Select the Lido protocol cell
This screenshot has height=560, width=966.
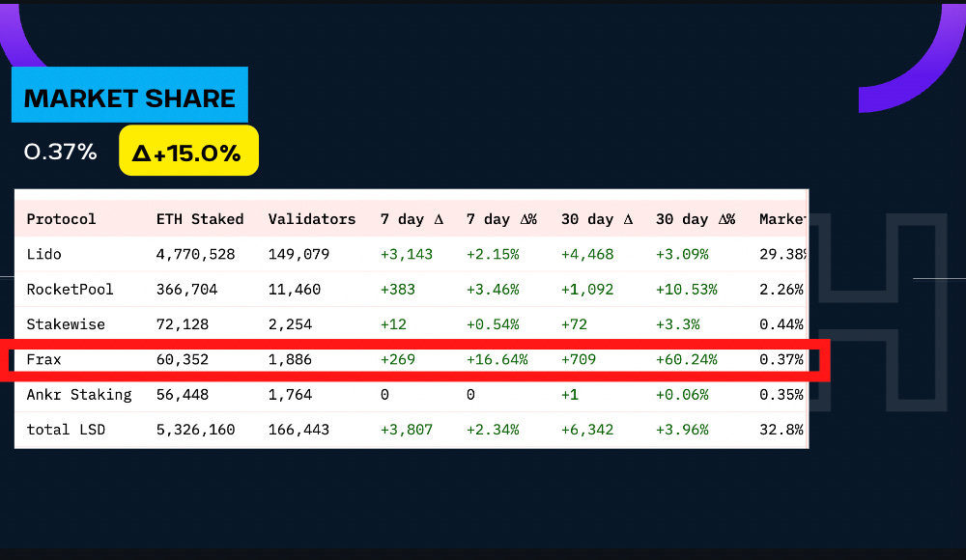[x=43, y=255]
